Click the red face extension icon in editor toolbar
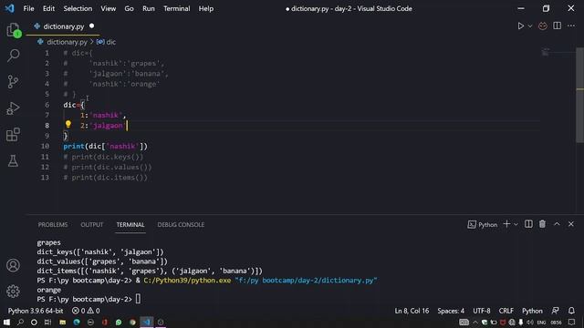 (543, 26)
